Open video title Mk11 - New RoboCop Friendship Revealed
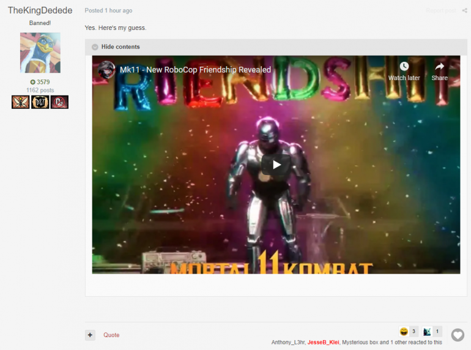Viewport: 471px width, 350px height. click(x=195, y=70)
